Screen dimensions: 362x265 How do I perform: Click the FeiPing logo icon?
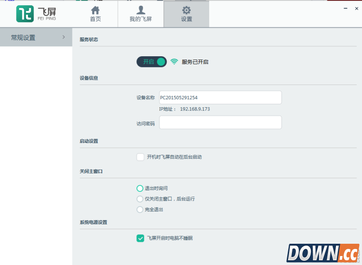25,14
